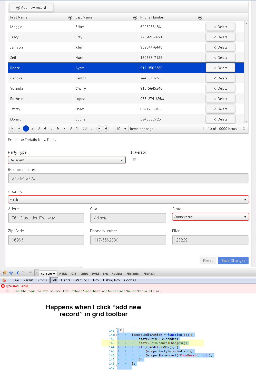The height and width of the screenshot is (390, 256).
Task: Click the Address input field
Action: 46,218
